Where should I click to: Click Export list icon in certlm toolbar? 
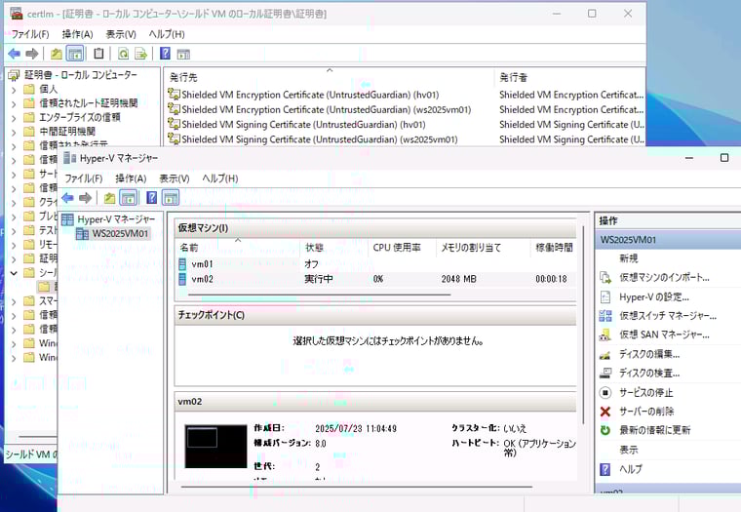[x=140, y=54]
